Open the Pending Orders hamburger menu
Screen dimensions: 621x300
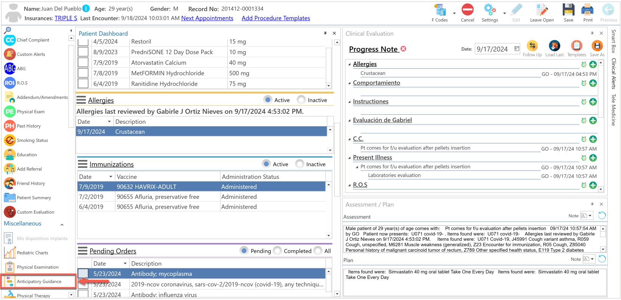point(82,251)
